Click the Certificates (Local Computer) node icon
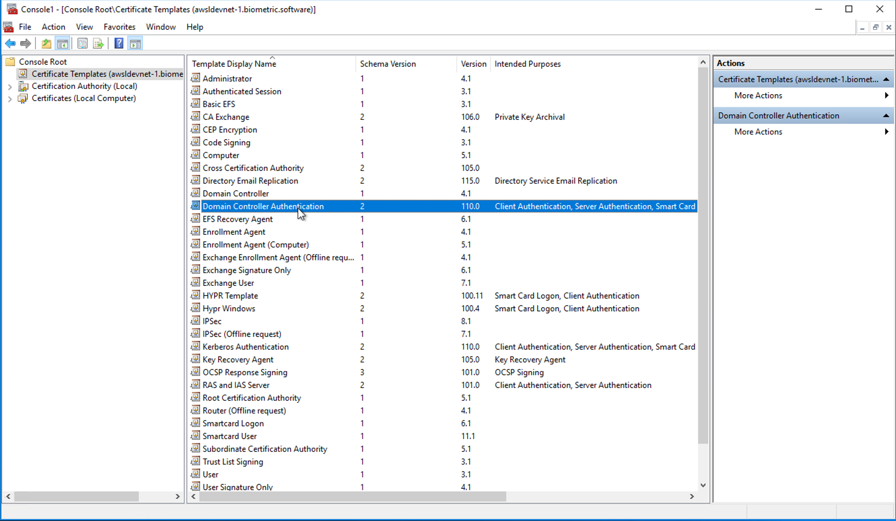 [x=23, y=98]
